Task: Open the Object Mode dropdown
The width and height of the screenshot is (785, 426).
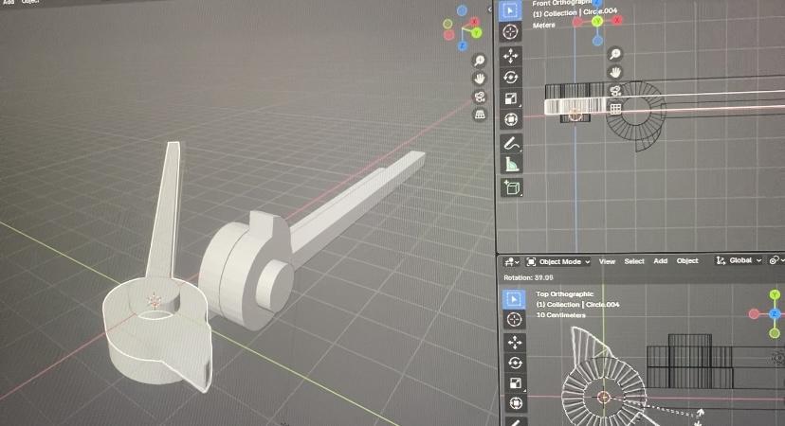Action: (557, 261)
